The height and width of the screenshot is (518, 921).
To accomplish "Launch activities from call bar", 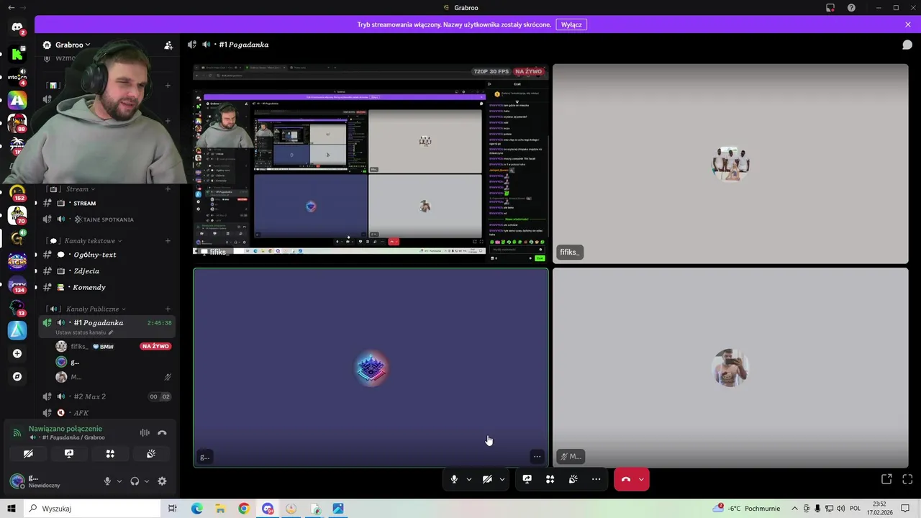I will pyautogui.click(x=550, y=479).
